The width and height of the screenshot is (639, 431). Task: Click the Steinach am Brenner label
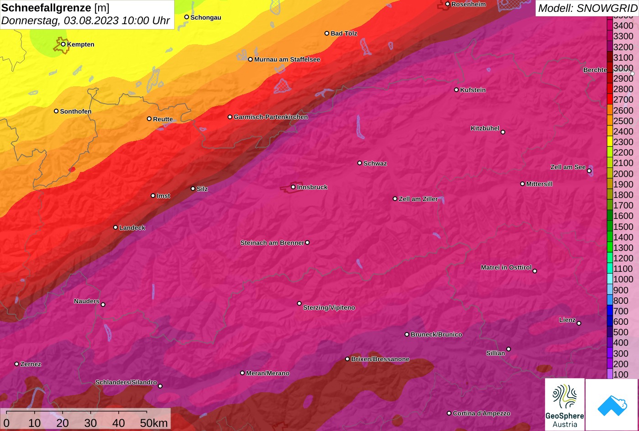(x=272, y=243)
